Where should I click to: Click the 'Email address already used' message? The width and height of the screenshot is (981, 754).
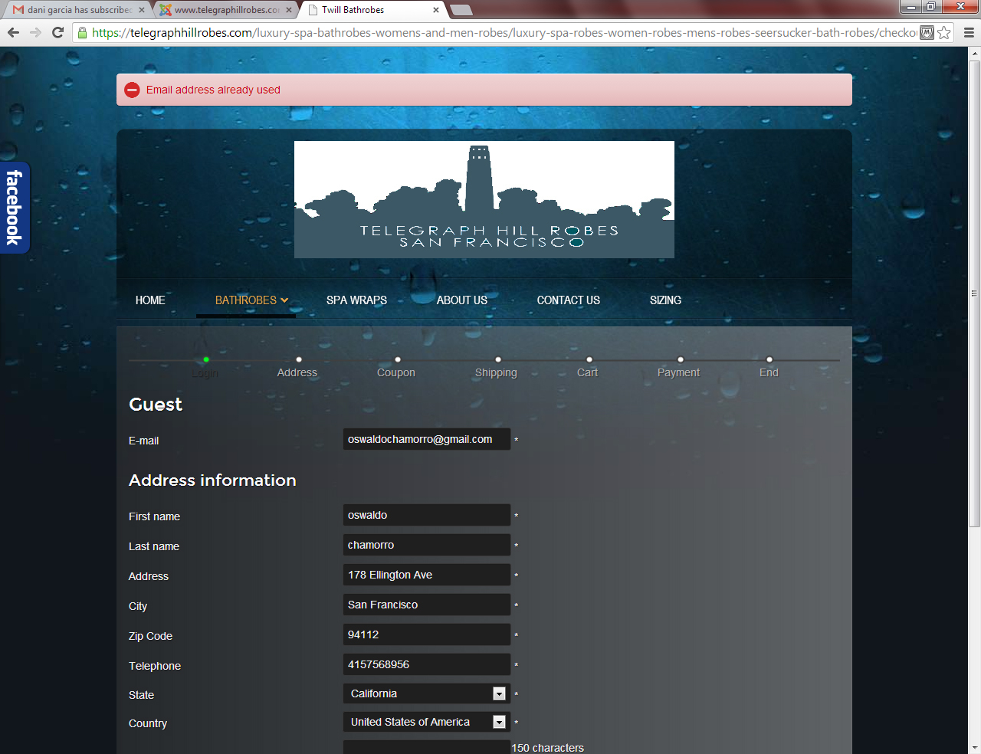tap(213, 90)
